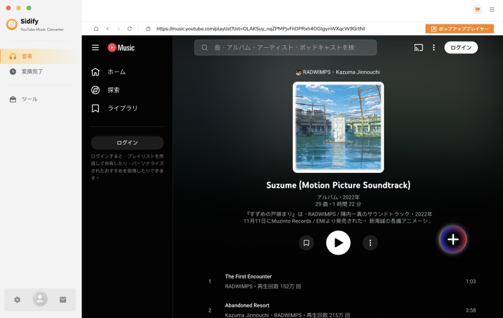Select track The First Encounter
The image size is (503, 318).
tap(248, 277)
